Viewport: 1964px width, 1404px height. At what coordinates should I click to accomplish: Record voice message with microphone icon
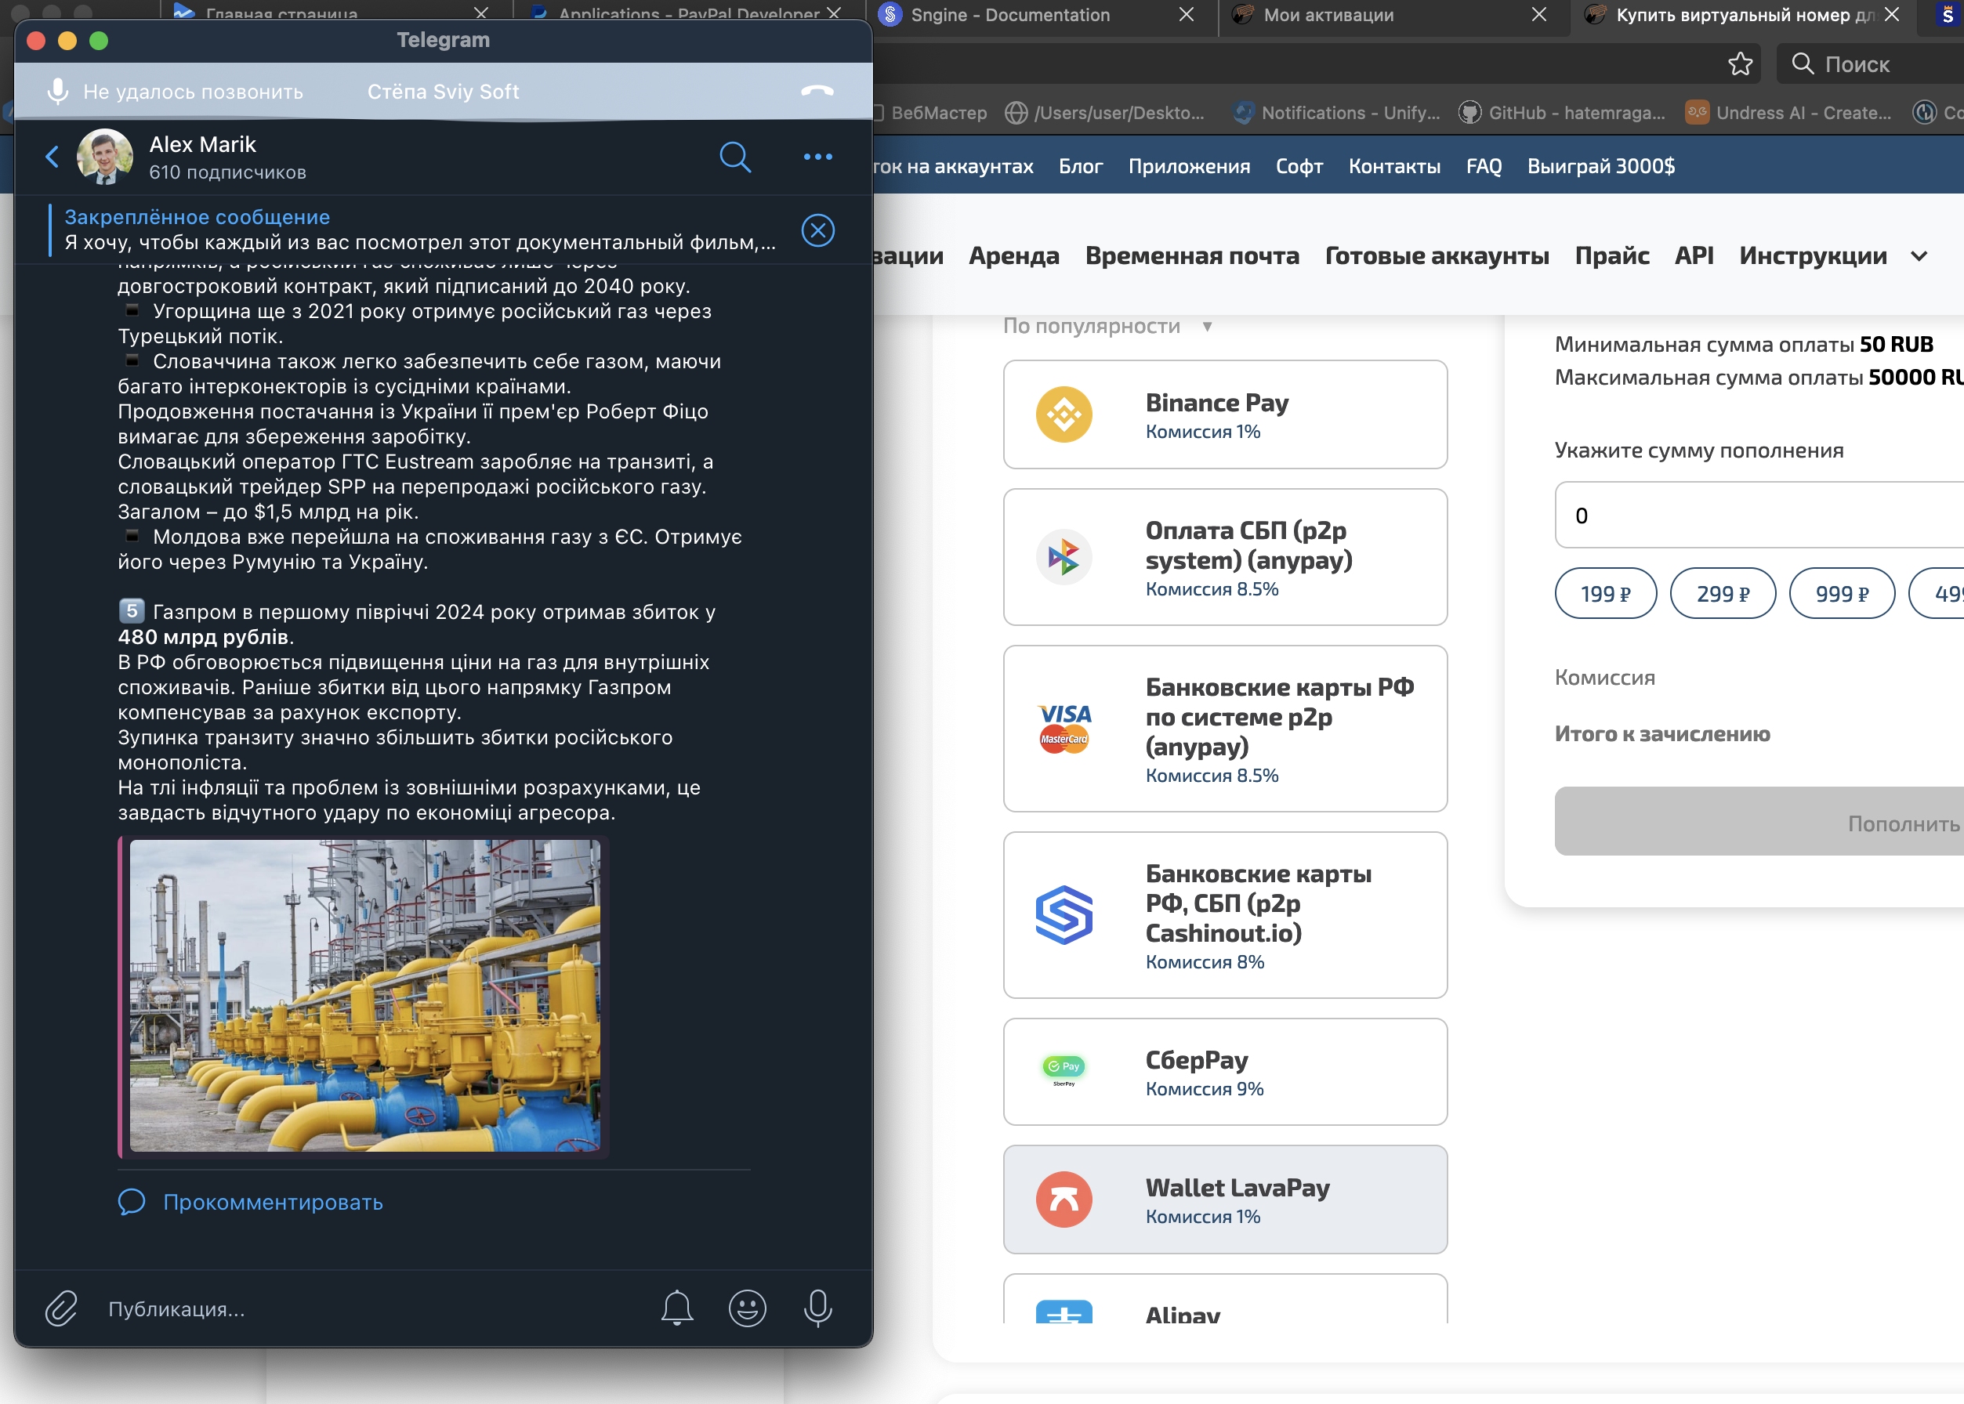coord(817,1308)
